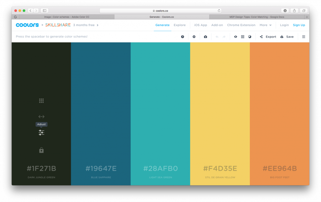
Task: Click the hex code #F4D35E
Action: 220,168
